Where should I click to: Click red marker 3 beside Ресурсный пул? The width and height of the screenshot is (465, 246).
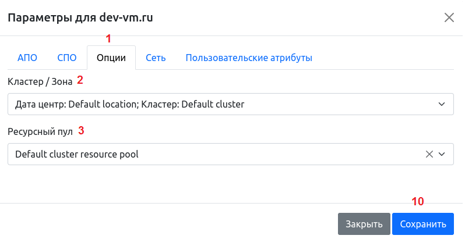(81, 131)
